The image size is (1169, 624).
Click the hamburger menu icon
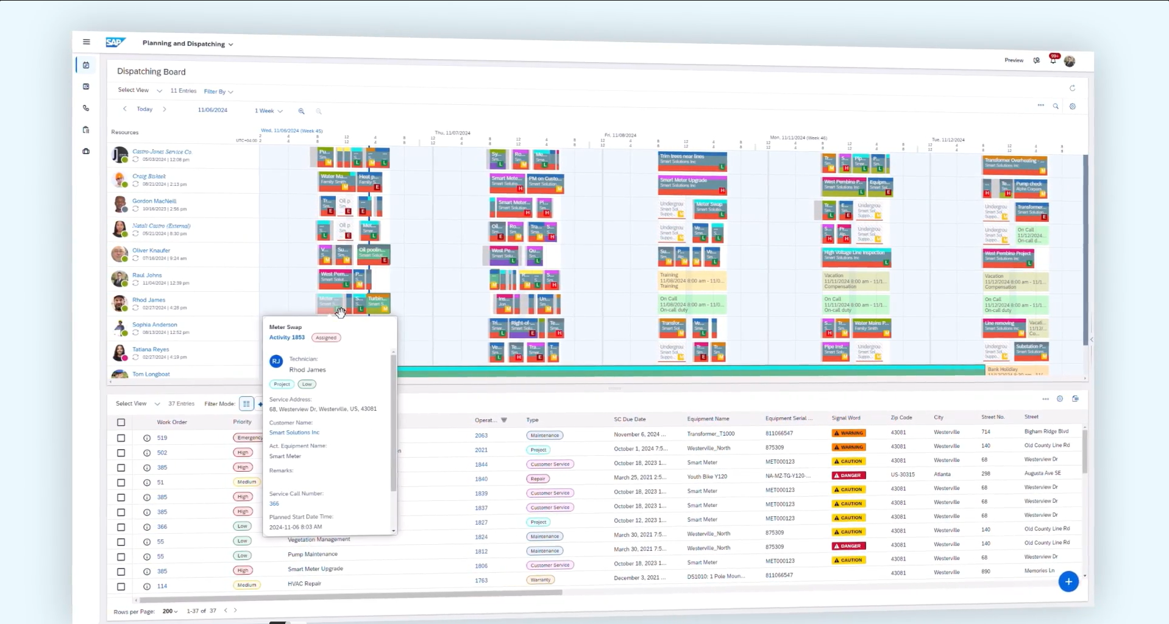[x=87, y=42]
